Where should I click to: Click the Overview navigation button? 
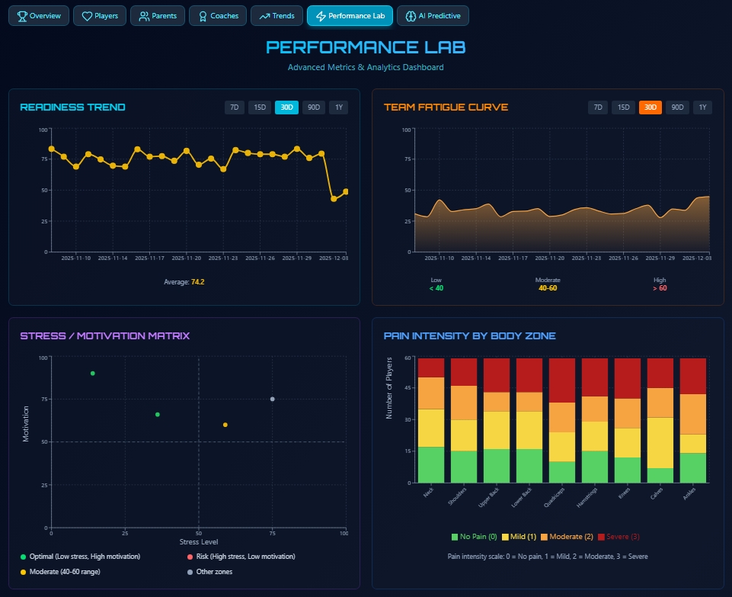[38, 15]
